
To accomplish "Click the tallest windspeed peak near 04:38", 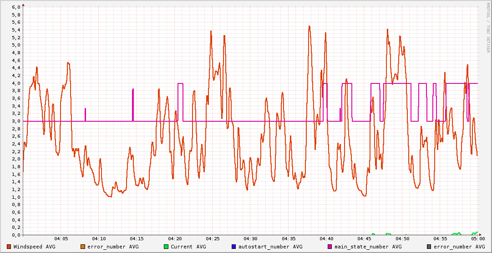I will 309,26.
